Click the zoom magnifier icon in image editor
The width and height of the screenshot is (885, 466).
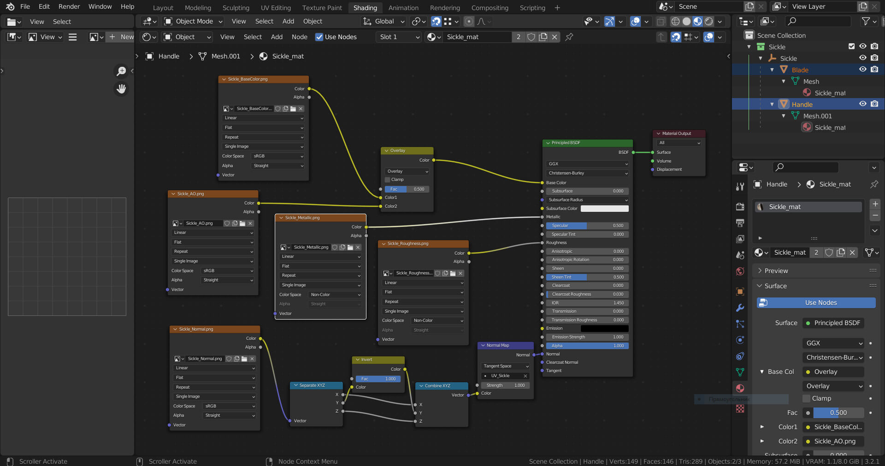(121, 71)
